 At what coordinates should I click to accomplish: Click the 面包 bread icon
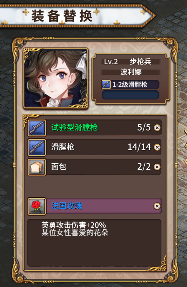(37, 167)
